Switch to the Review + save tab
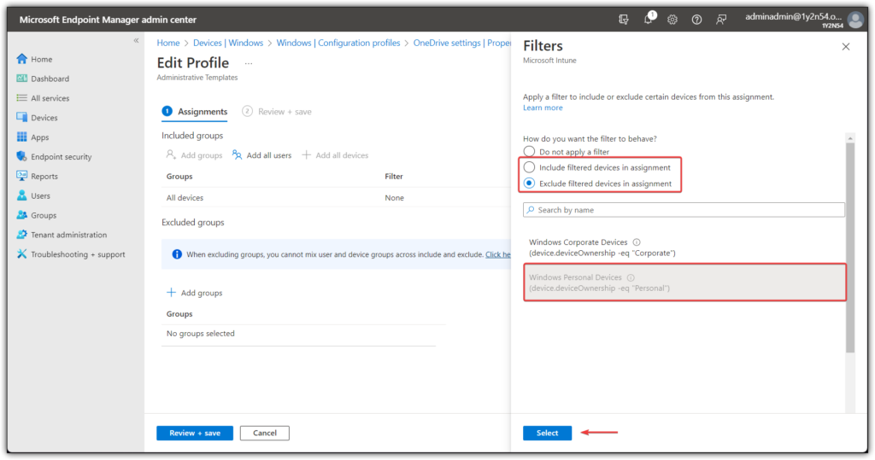 pos(277,112)
